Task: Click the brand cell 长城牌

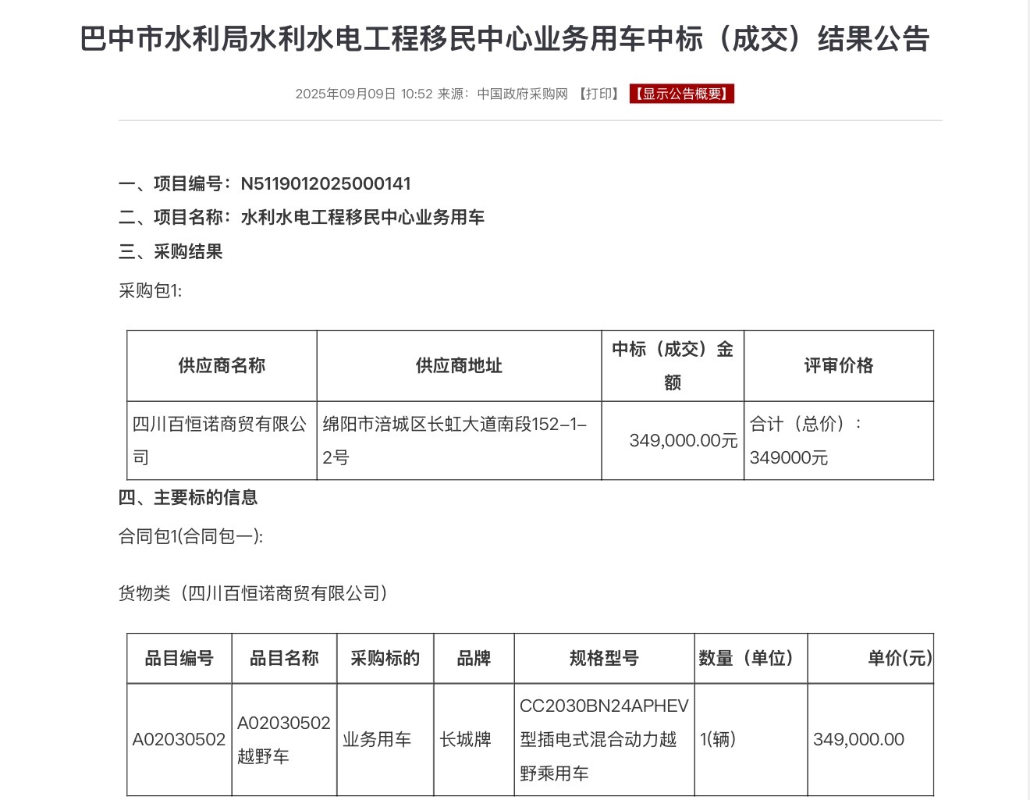Action: [x=474, y=739]
